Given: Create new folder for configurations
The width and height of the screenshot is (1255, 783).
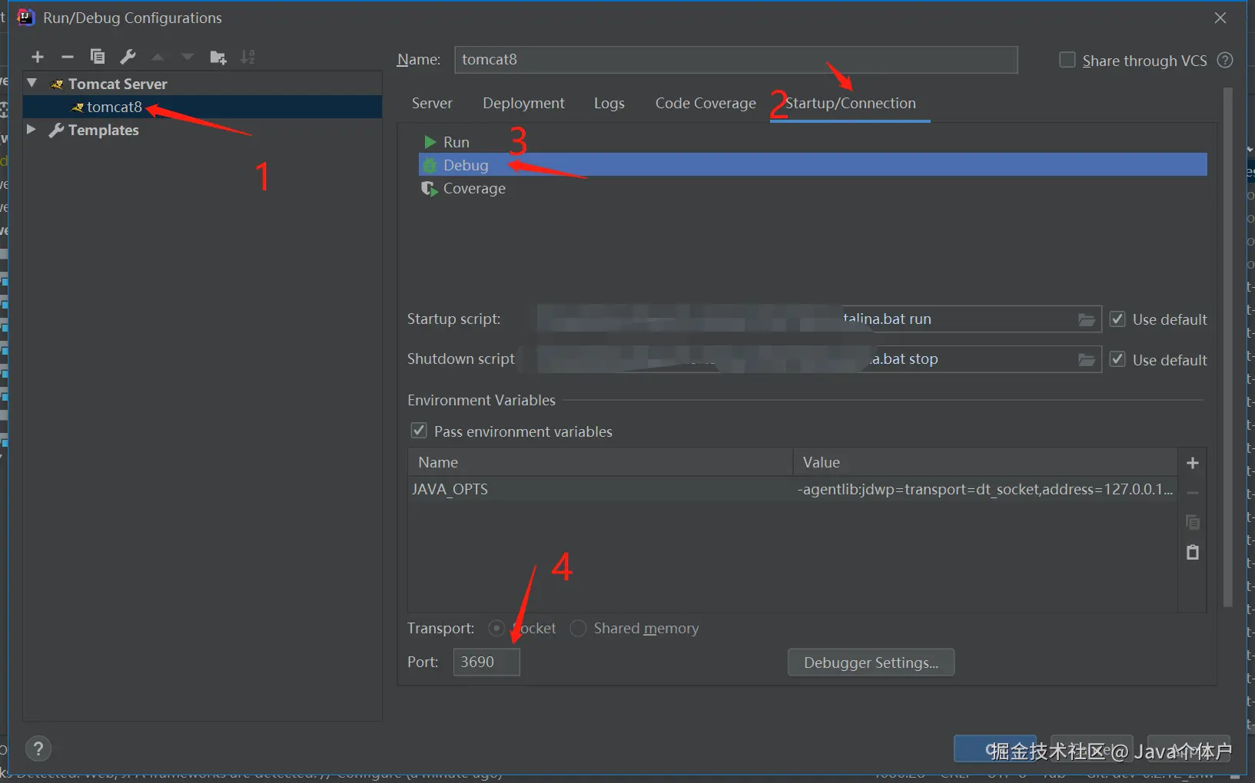Looking at the screenshot, I should (218, 57).
